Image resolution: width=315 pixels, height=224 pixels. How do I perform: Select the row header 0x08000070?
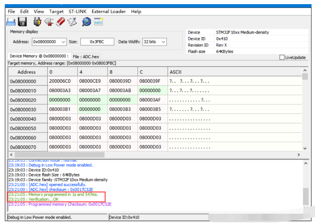28,147
